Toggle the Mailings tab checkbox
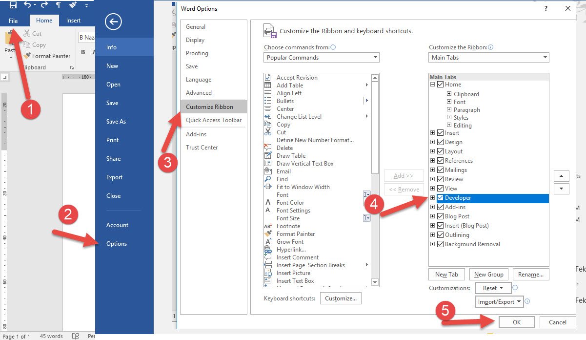The height and width of the screenshot is (340, 586). point(441,170)
